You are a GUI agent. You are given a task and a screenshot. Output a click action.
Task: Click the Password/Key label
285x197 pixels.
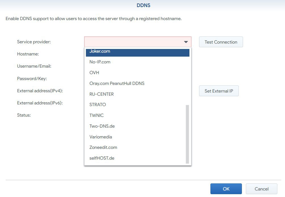tap(32, 79)
